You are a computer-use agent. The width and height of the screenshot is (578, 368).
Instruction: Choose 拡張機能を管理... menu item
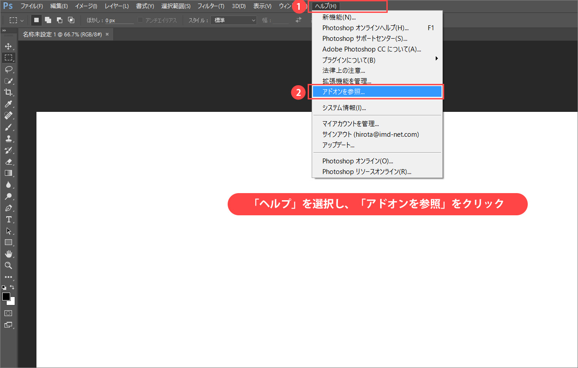pyautogui.click(x=377, y=81)
